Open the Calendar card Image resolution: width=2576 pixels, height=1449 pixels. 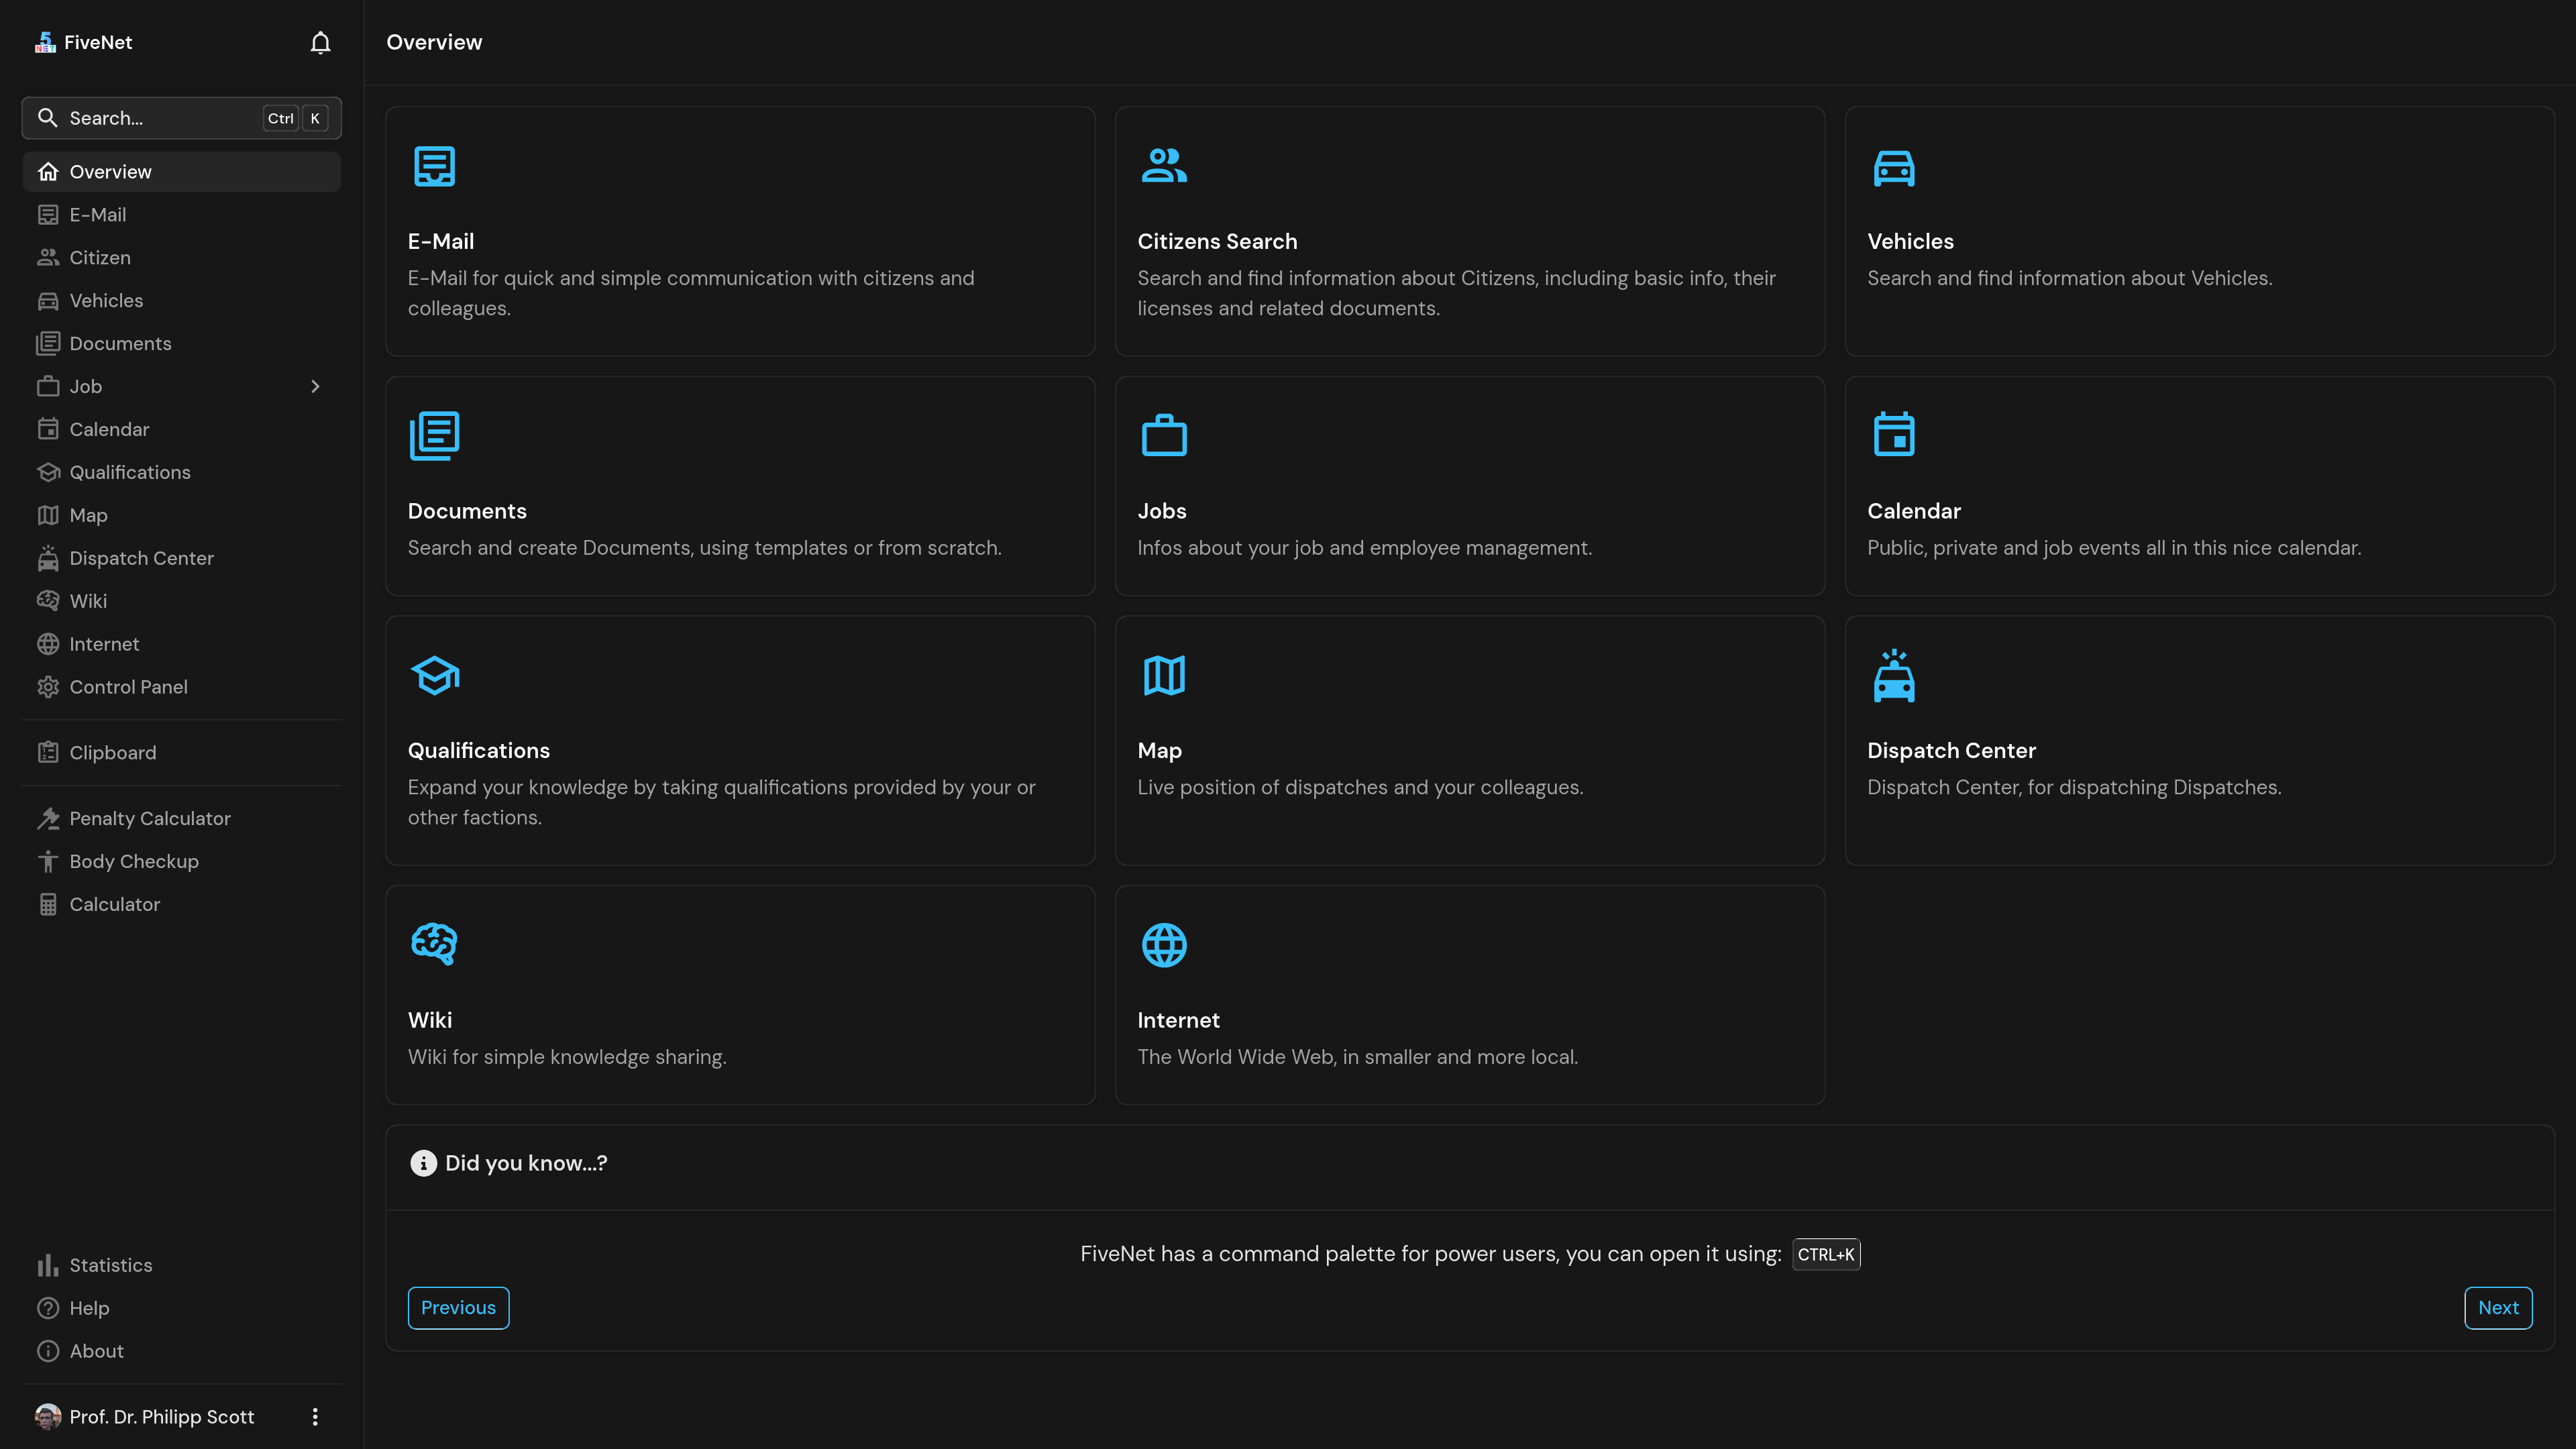(2199, 486)
